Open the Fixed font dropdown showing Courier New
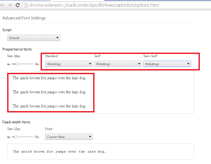 [69, 137]
